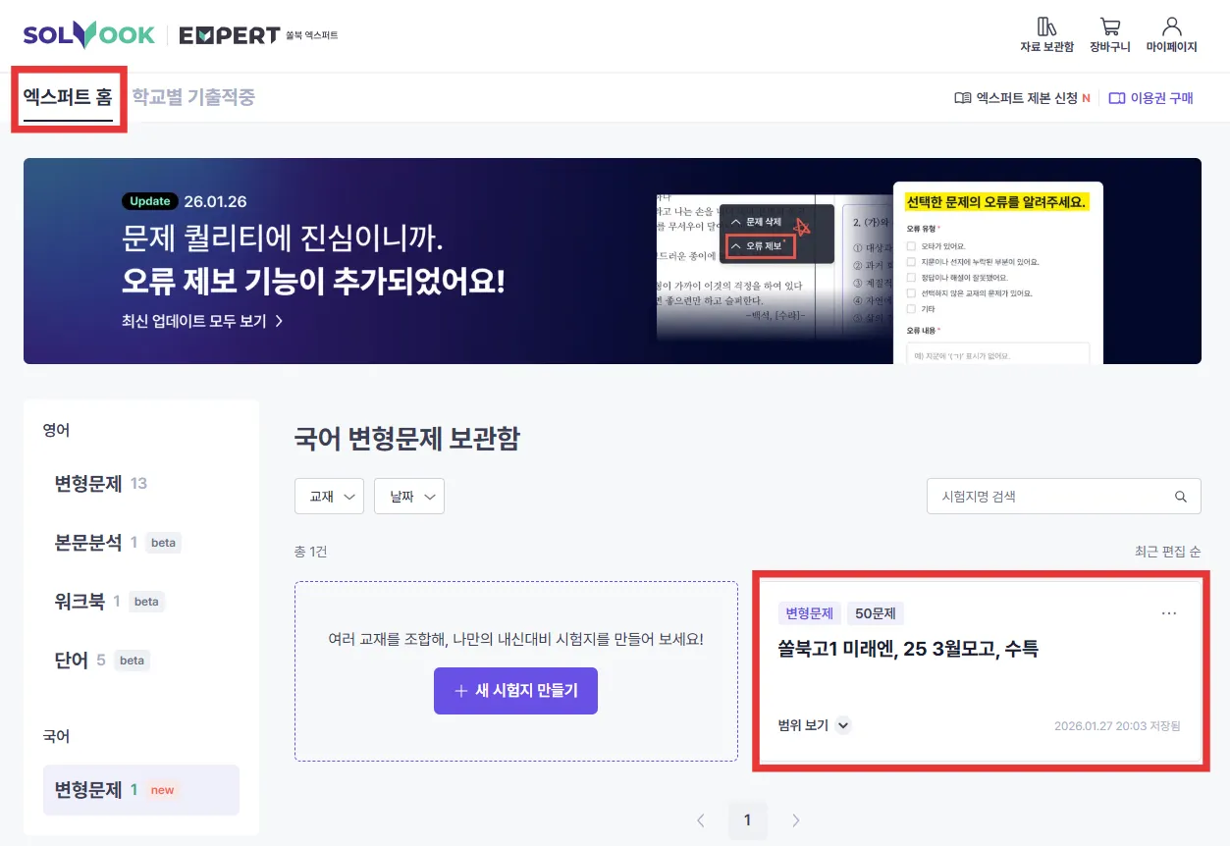The width and height of the screenshot is (1230, 846).
Task: Open 엑스퍼트 제본 신청 link
Action: [x=1022, y=98]
